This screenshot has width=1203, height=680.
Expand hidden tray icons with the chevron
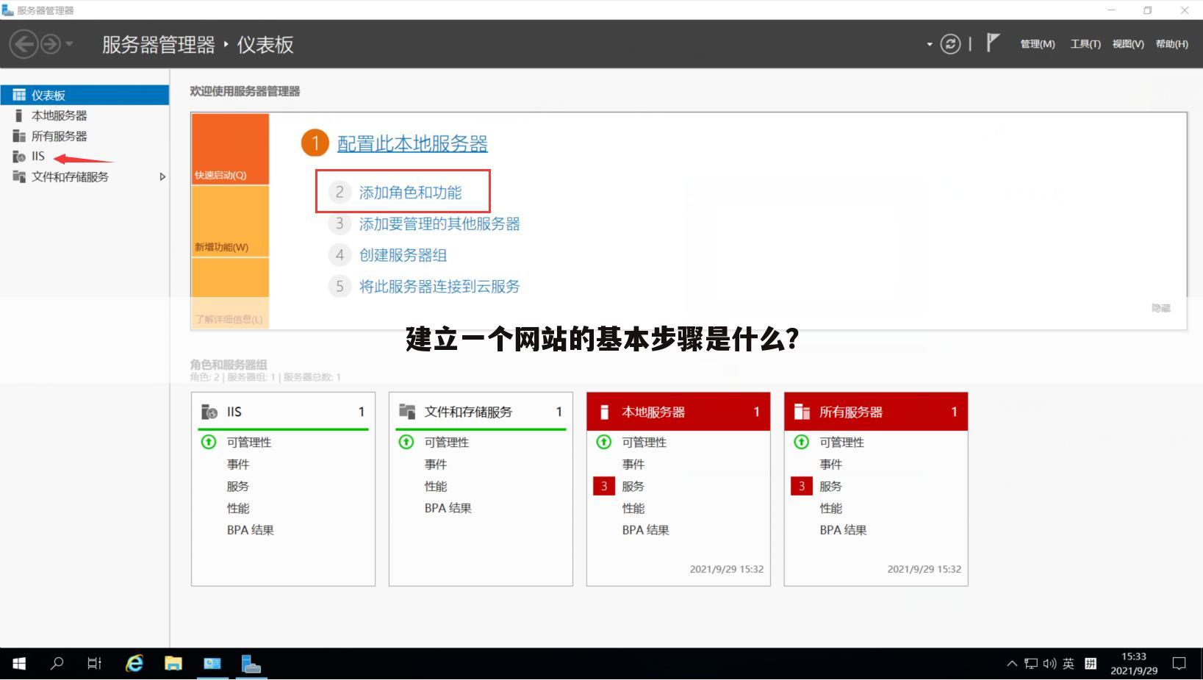1013,662
